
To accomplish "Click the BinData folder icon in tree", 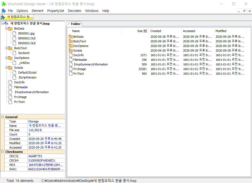I will click(10, 29).
